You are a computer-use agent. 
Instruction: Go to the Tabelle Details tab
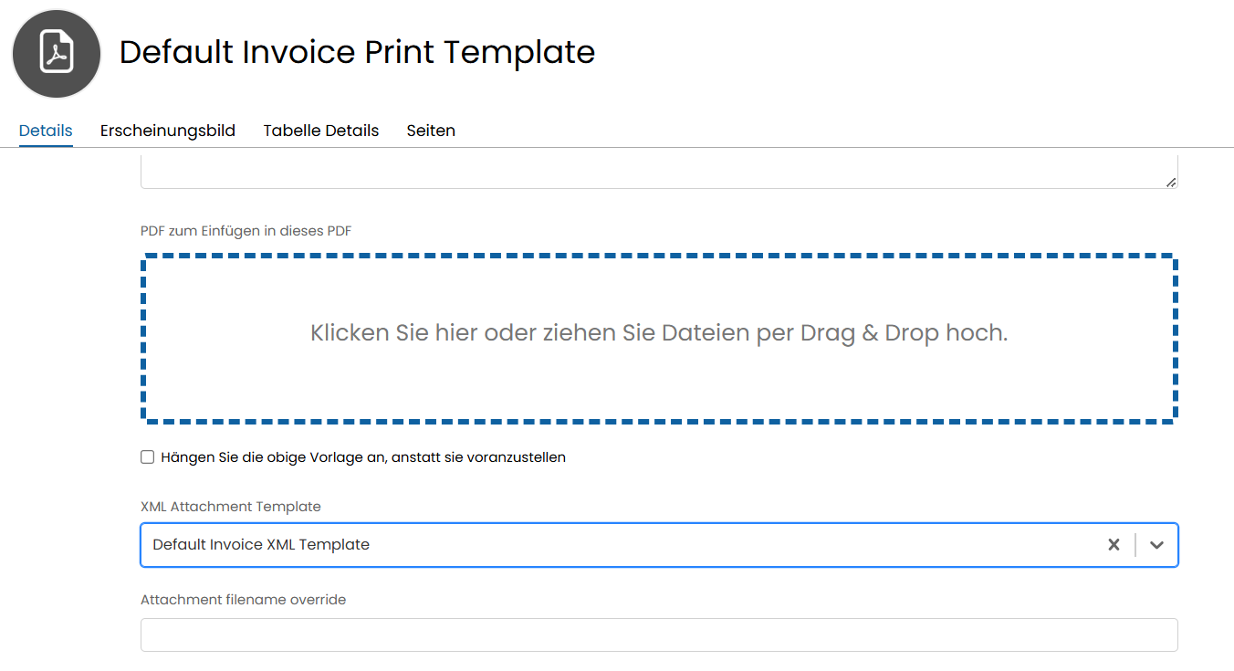(321, 131)
